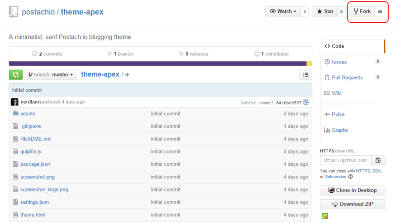Click the README.md file icon
The height and width of the screenshot is (223, 396).
tap(15, 139)
